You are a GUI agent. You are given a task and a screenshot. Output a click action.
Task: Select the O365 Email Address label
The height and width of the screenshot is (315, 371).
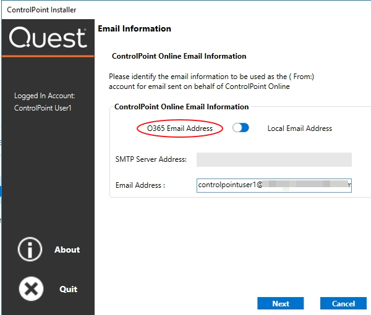[x=180, y=128]
